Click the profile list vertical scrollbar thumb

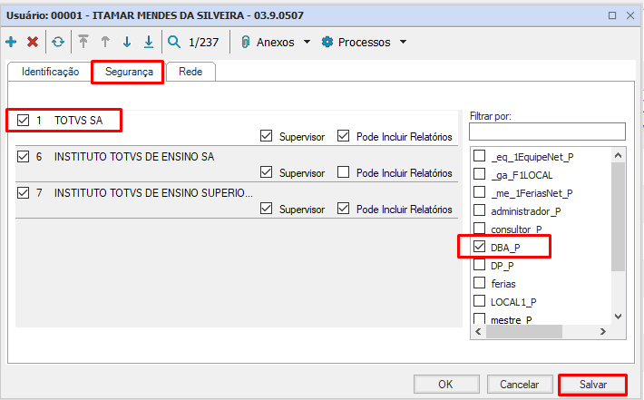pos(618,217)
